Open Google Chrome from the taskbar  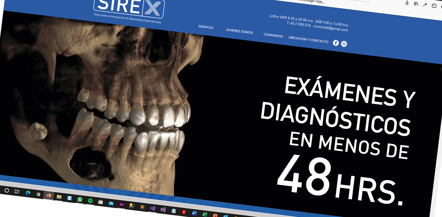[x=38, y=194]
